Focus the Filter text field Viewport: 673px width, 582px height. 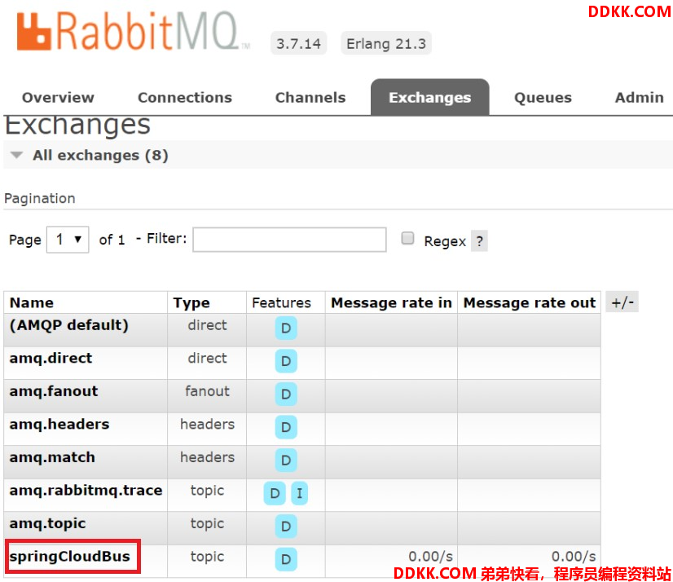(x=289, y=240)
